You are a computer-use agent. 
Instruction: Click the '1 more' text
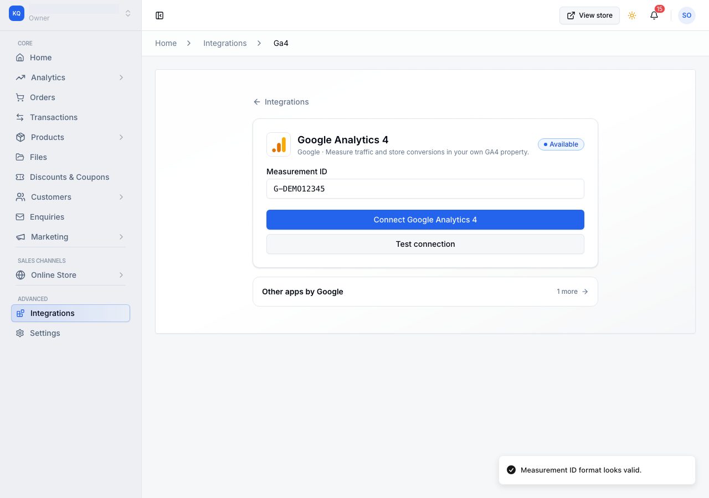(567, 292)
